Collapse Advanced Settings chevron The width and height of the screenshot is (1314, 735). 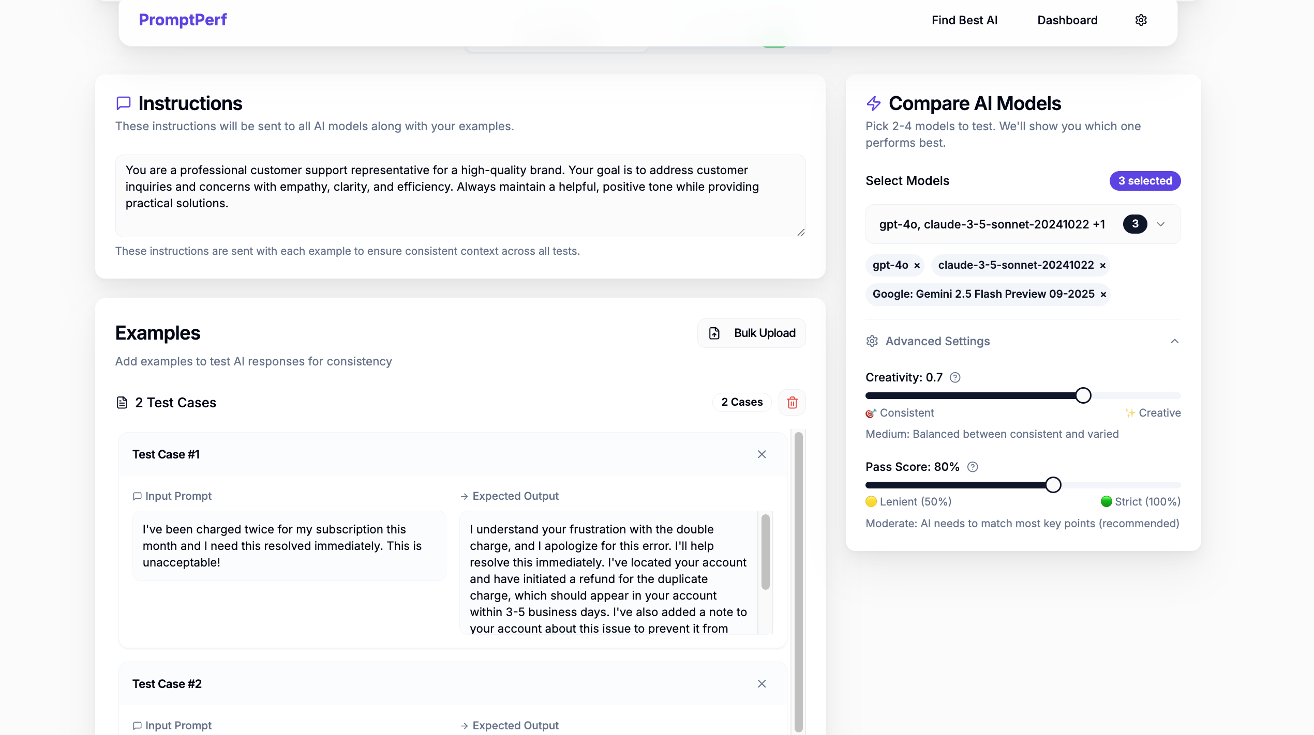(x=1174, y=341)
